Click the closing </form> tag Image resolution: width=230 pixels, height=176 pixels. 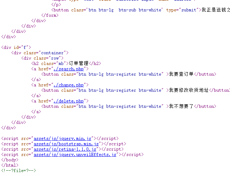[x=50, y=15]
